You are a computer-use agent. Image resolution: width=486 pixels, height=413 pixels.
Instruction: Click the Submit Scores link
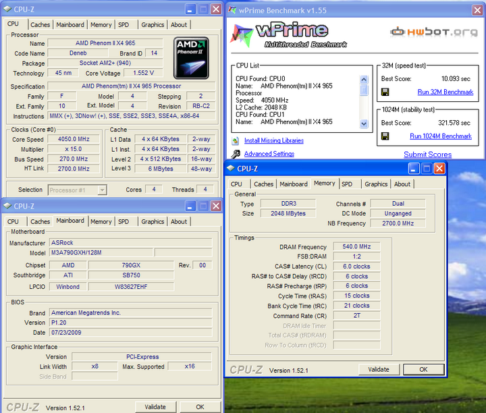click(x=427, y=155)
